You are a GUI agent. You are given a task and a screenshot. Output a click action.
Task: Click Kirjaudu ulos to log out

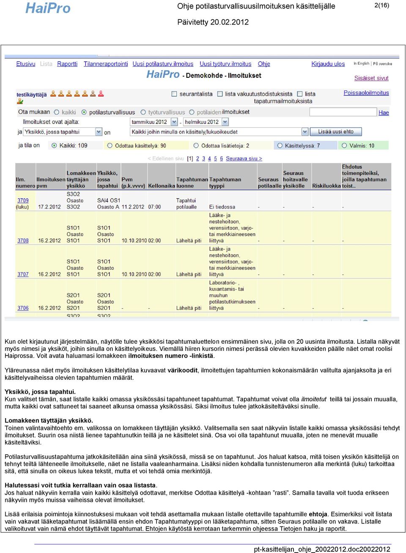tap(328, 64)
